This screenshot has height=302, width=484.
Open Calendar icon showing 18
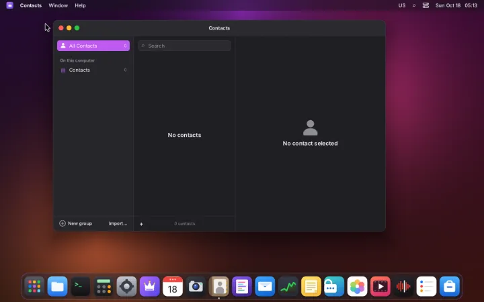click(x=173, y=287)
